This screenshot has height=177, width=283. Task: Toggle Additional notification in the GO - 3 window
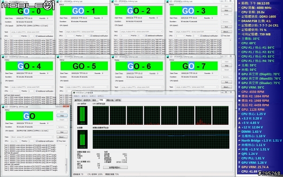click(201, 36)
